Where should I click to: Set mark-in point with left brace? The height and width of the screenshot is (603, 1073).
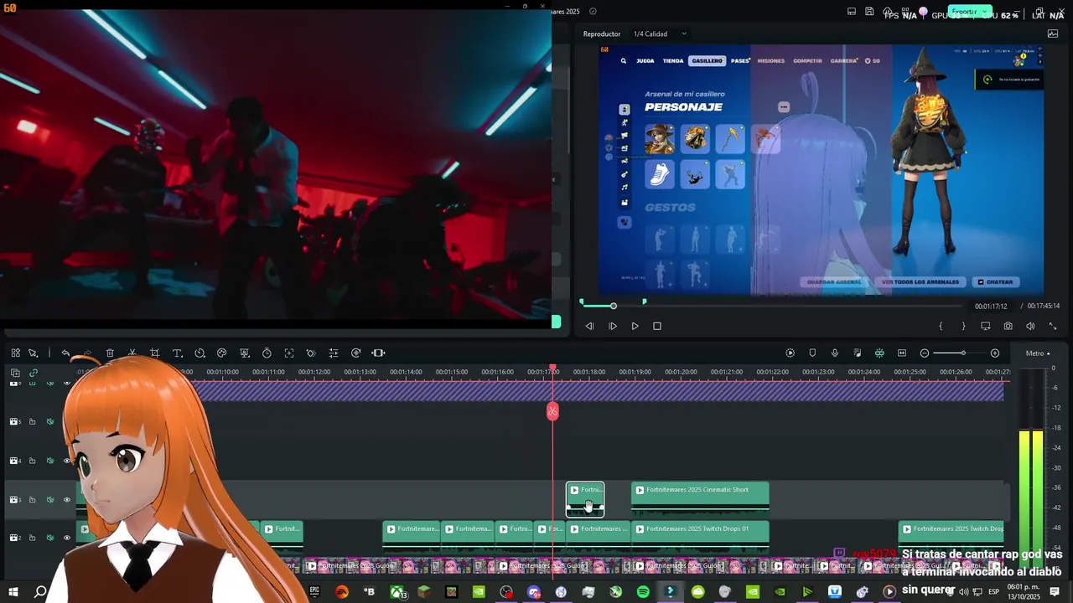pyautogui.click(x=941, y=327)
